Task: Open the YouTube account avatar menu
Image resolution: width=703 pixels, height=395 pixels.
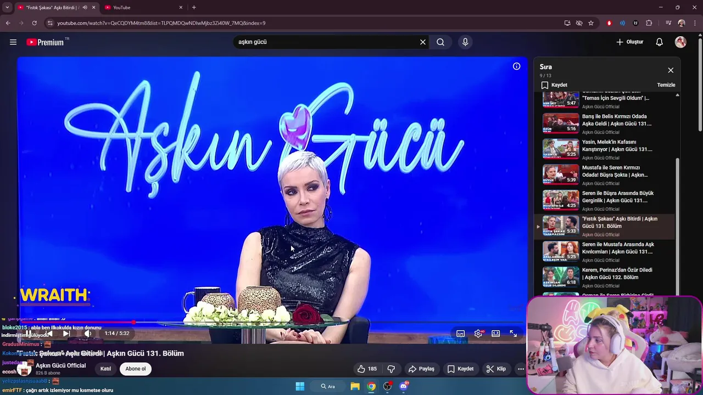Action: click(680, 42)
